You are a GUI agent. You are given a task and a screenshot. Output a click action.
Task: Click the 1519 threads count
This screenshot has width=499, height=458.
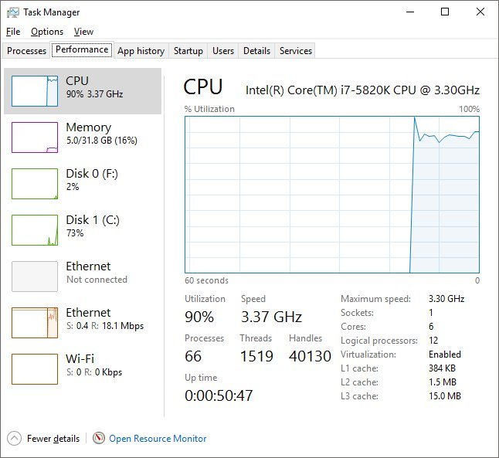256,356
